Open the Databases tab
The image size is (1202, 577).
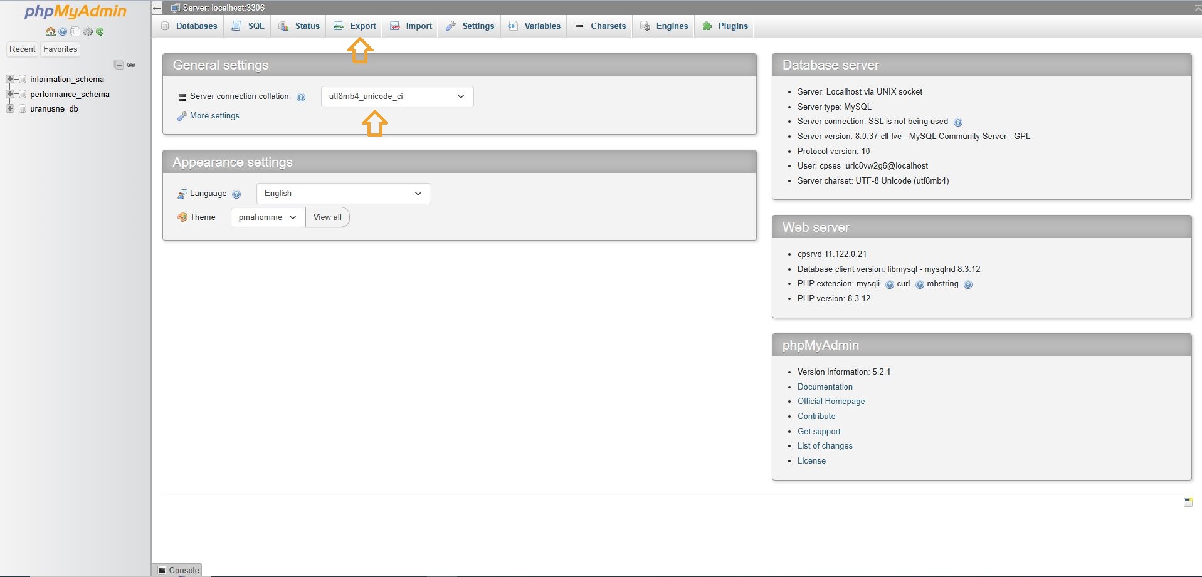[189, 26]
